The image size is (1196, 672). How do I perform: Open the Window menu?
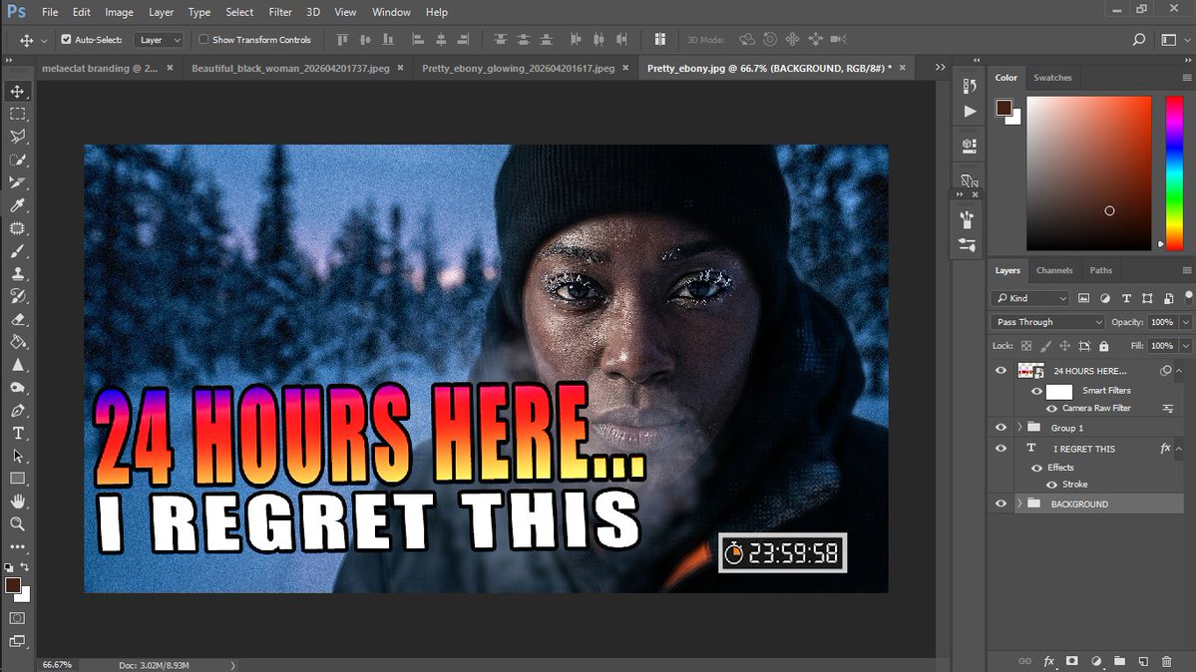391,12
